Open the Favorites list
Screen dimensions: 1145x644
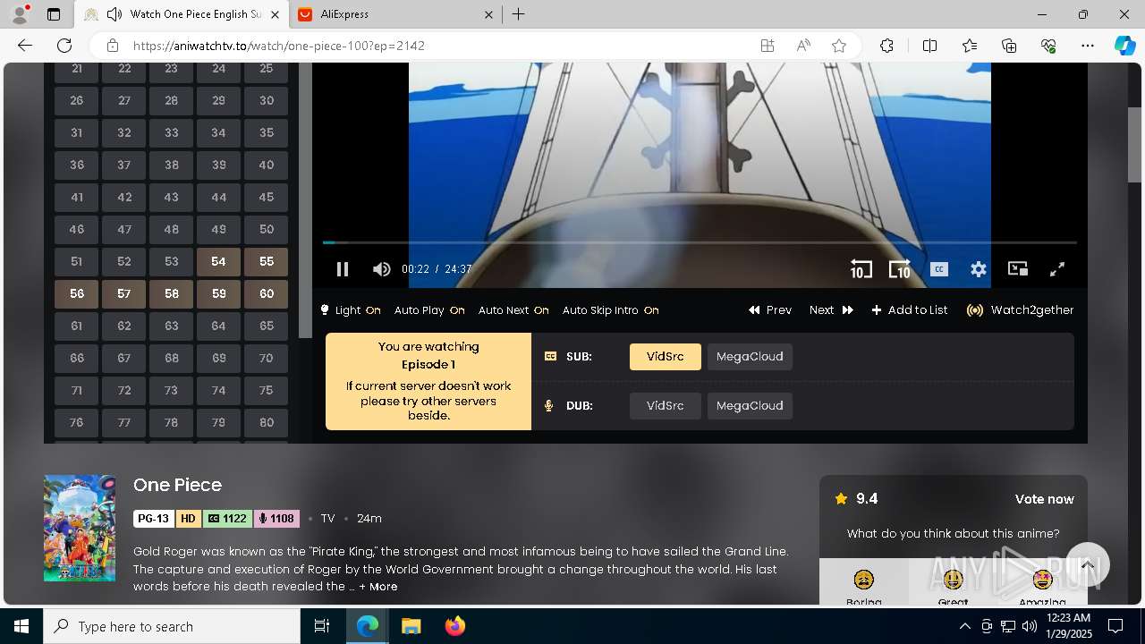[x=970, y=46]
